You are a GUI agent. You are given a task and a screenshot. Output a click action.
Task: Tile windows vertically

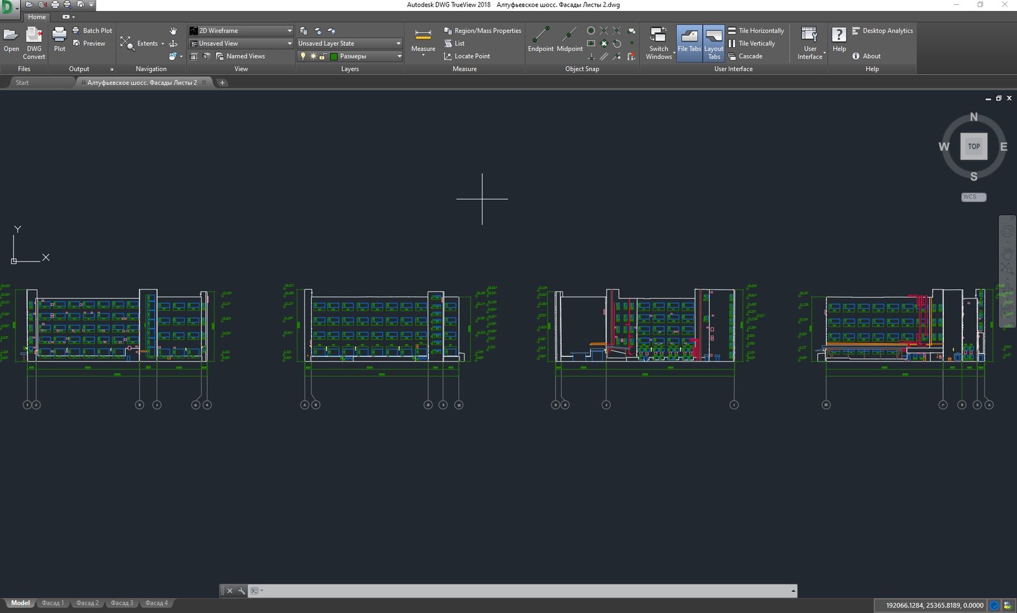[x=751, y=44]
